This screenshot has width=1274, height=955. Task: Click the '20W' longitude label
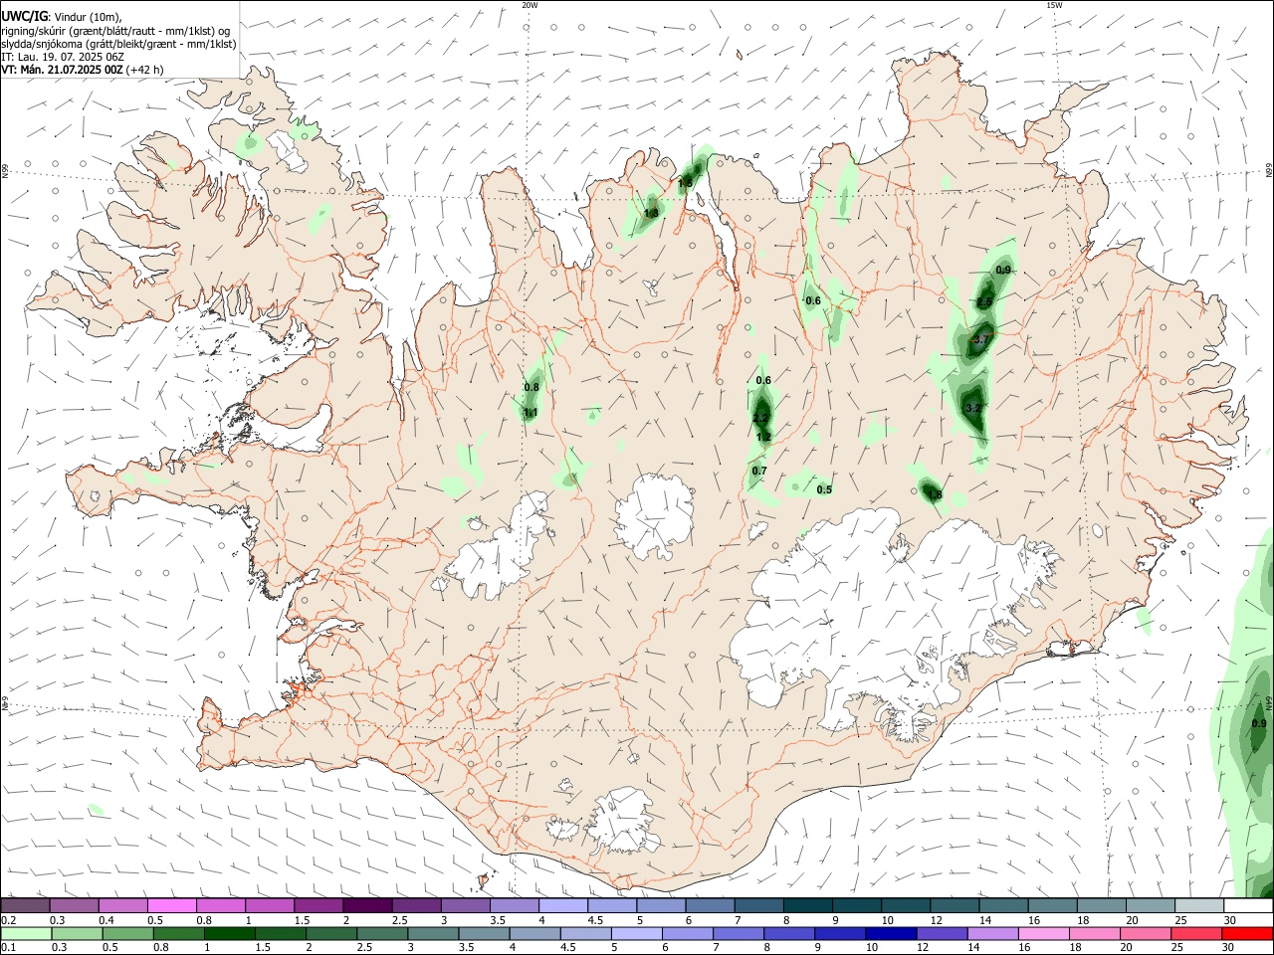[530, 5]
